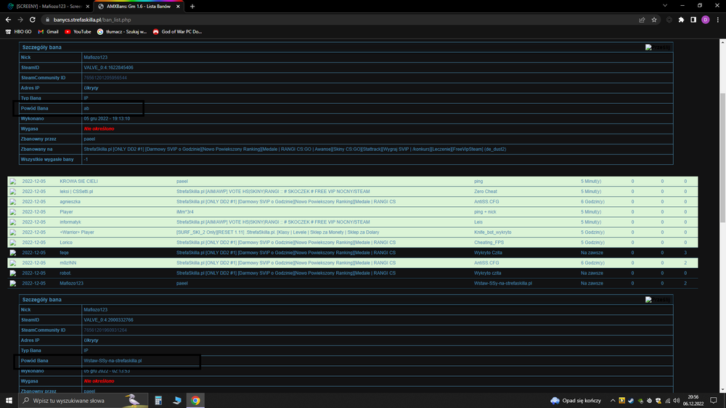Select the KROWA SIE CIELI ban entry
This screenshot has width=726, height=408.
click(352, 181)
